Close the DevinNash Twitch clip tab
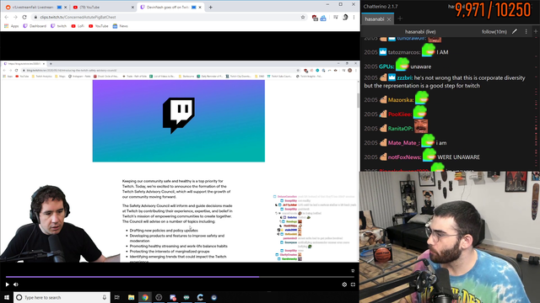The width and height of the screenshot is (540, 303). (200, 8)
